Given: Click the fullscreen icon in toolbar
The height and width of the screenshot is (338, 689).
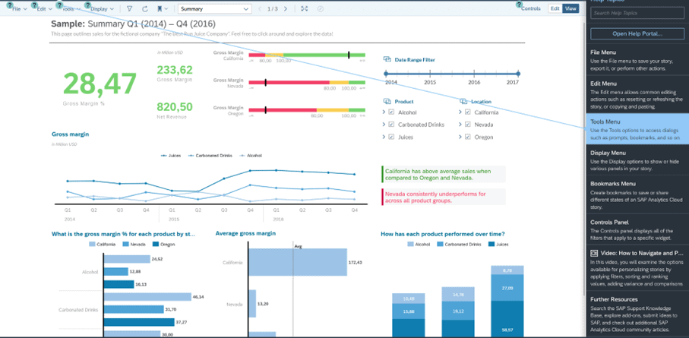Looking at the screenshot, I should [305, 9].
